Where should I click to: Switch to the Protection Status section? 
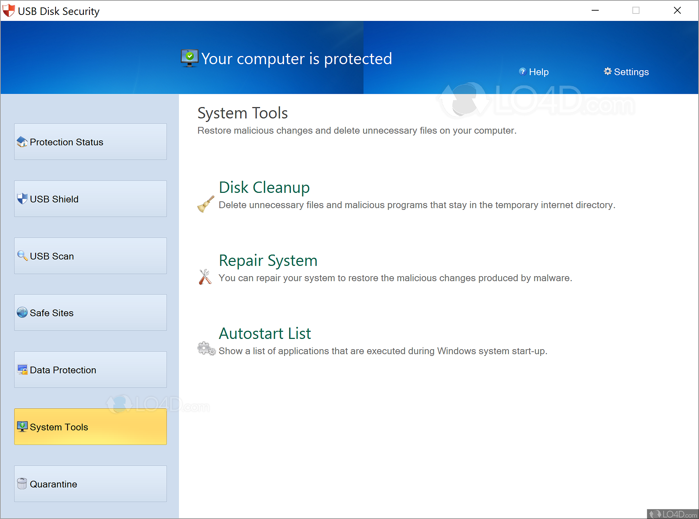(x=90, y=141)
